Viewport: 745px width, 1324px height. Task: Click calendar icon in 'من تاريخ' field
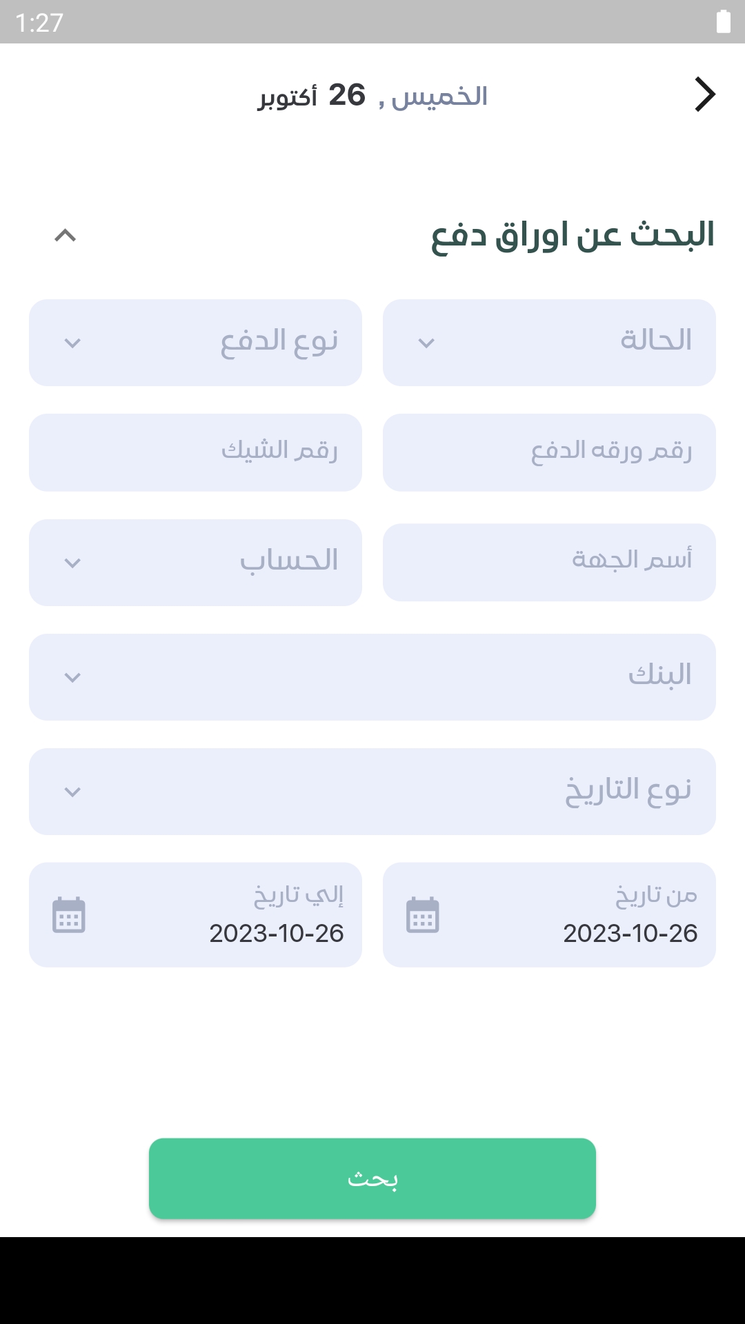(422, 915)
